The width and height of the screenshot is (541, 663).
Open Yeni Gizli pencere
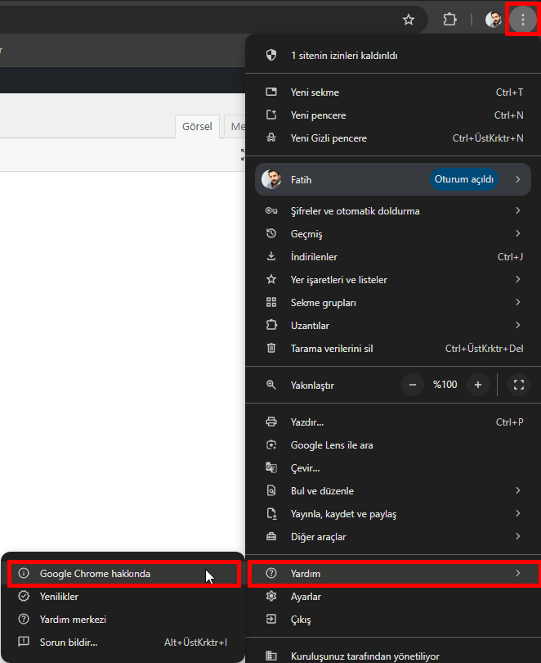329,138
